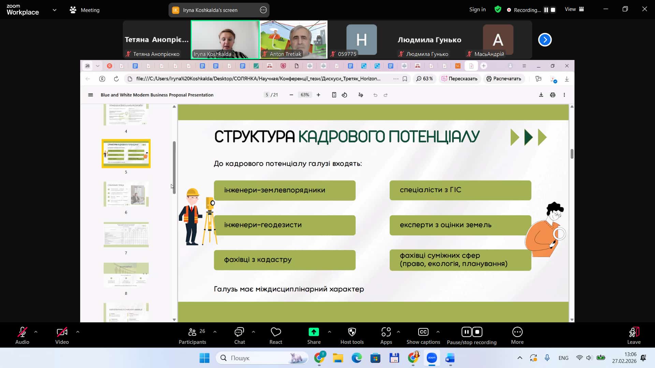Expand Zoom Workplace dropdown chevron
Image resolution: width=655 pixels, height=368 pixels.
tap(55, 10)
